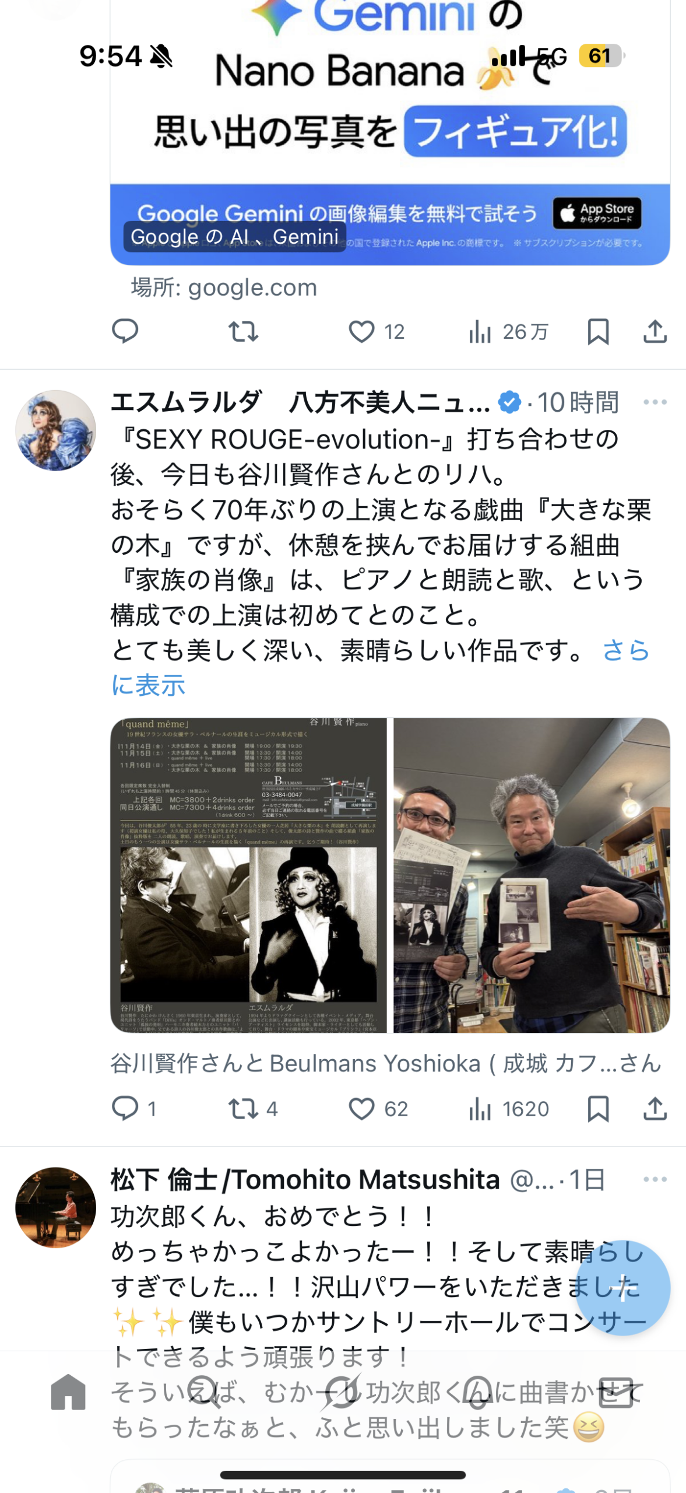Share the Esmeralda post via share icon
This screenshot has height=1493, width=686.
[655, 1108]
